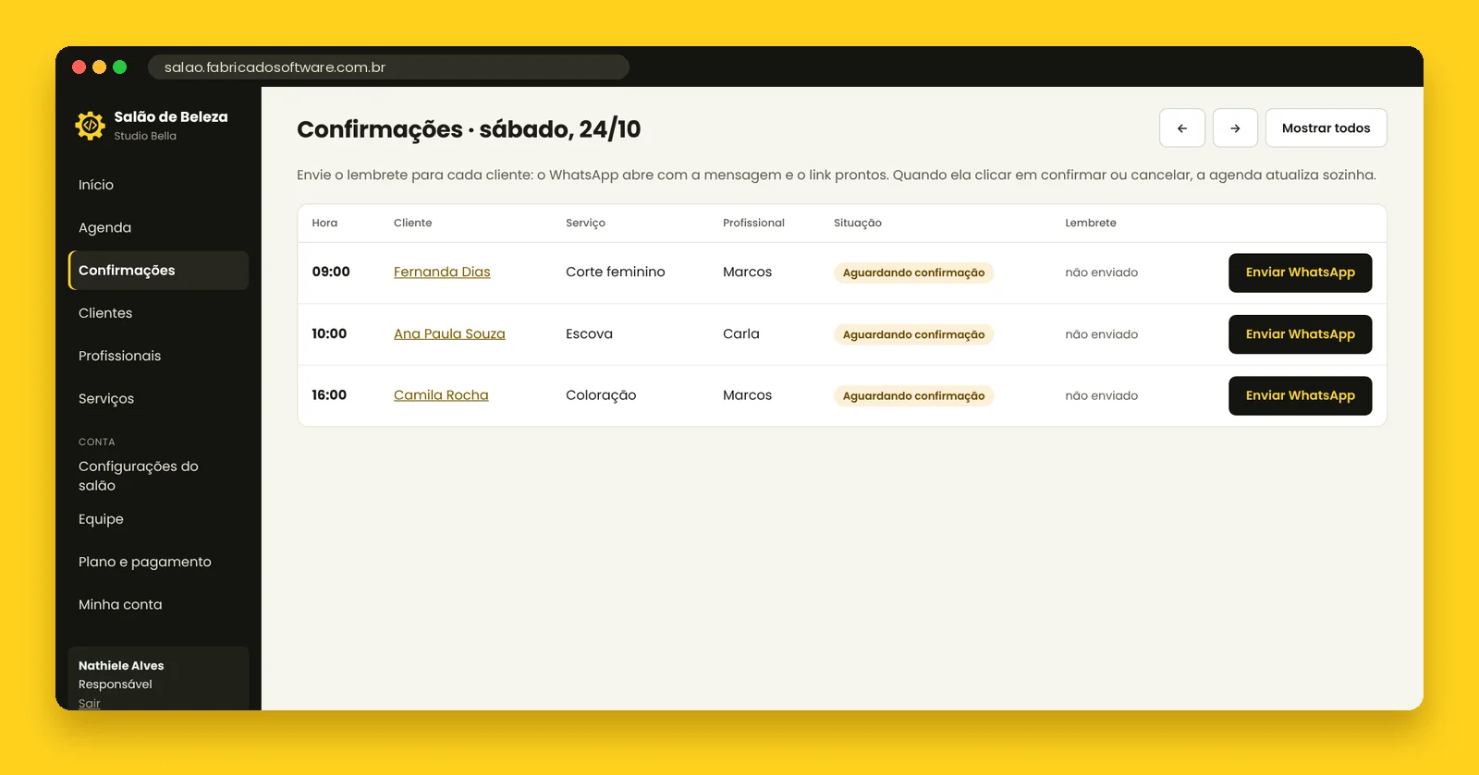Click the Nathiele Alves user name
The image size is (1479, 775).
(x=121, y=665)
